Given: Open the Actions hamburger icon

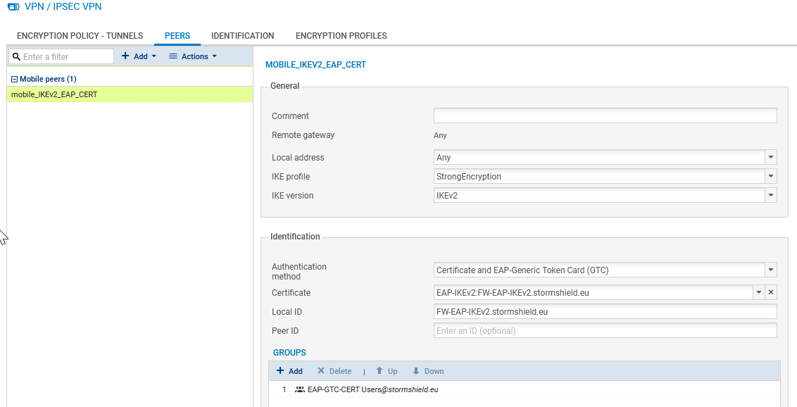Looking at the screenshot, I should (x=173, y=56).
